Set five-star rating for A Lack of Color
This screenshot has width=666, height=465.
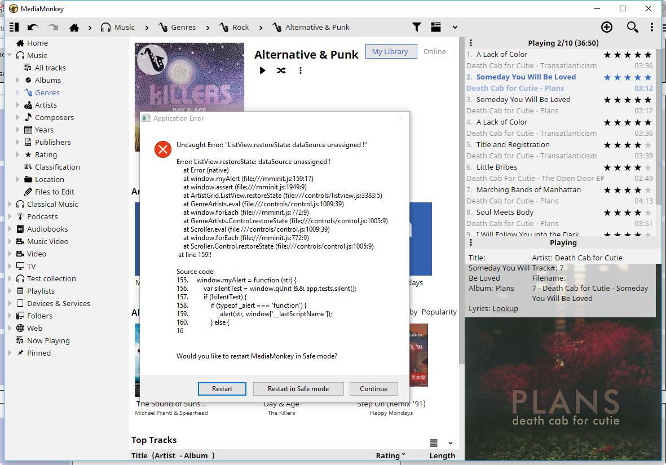(x=648, y=55)
